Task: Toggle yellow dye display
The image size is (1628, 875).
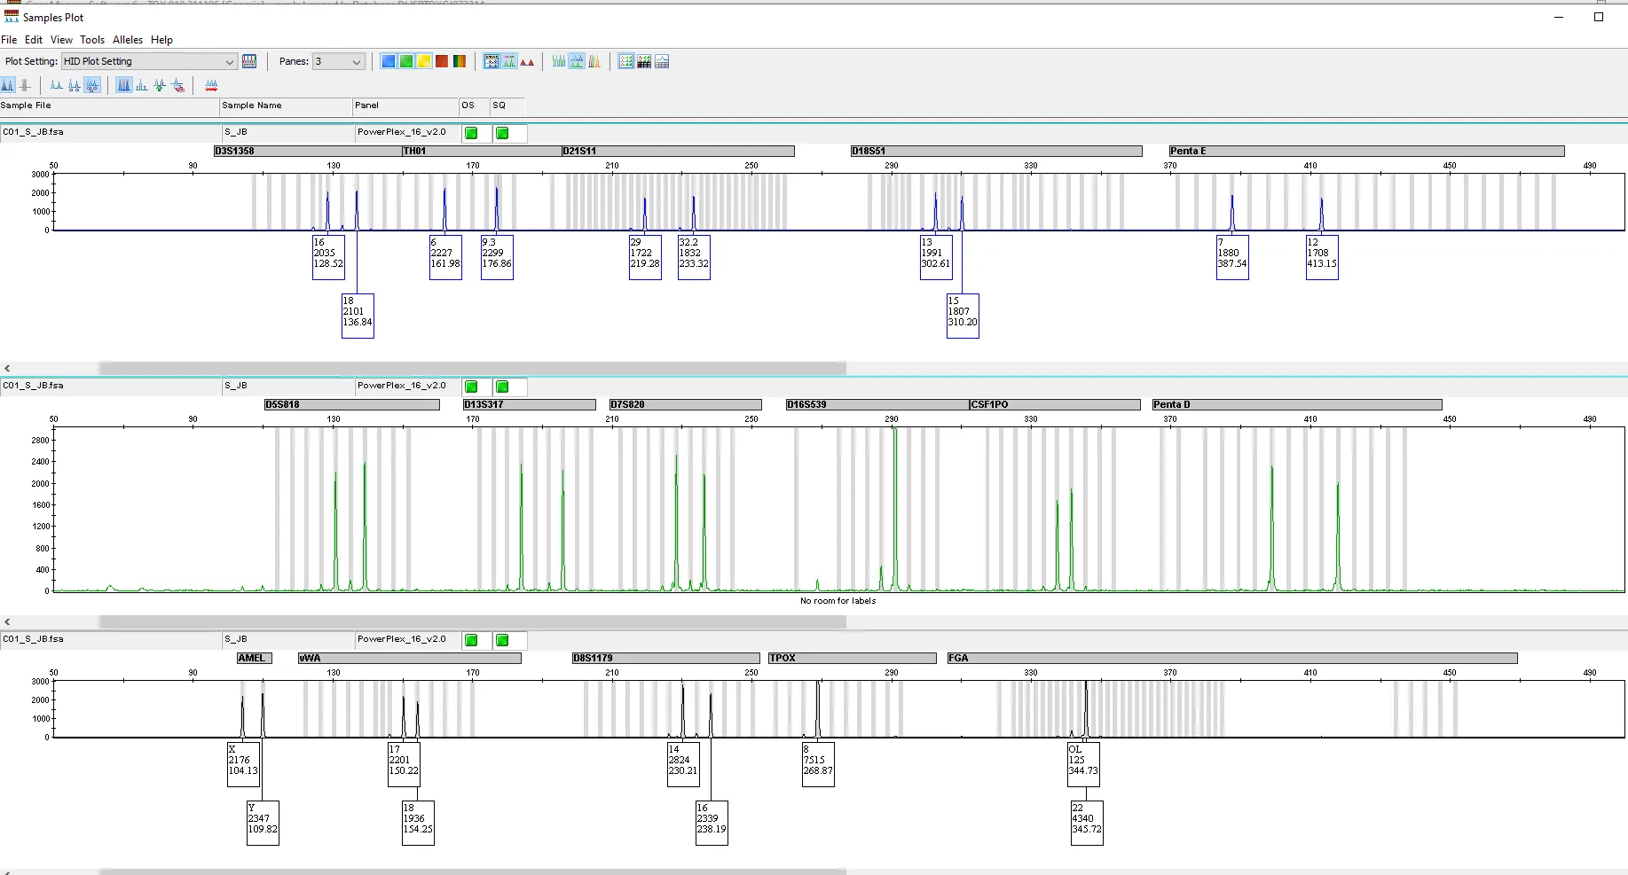Action: (x=424, y=61)
